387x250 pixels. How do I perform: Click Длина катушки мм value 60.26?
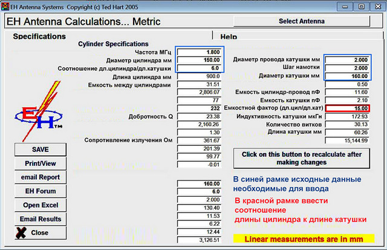tap(347, 133)
